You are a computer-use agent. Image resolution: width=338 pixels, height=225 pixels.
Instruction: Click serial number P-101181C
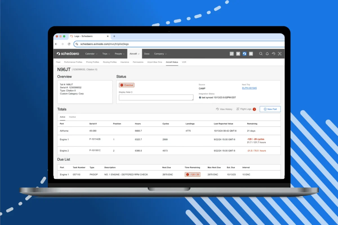tap(95, 150)
